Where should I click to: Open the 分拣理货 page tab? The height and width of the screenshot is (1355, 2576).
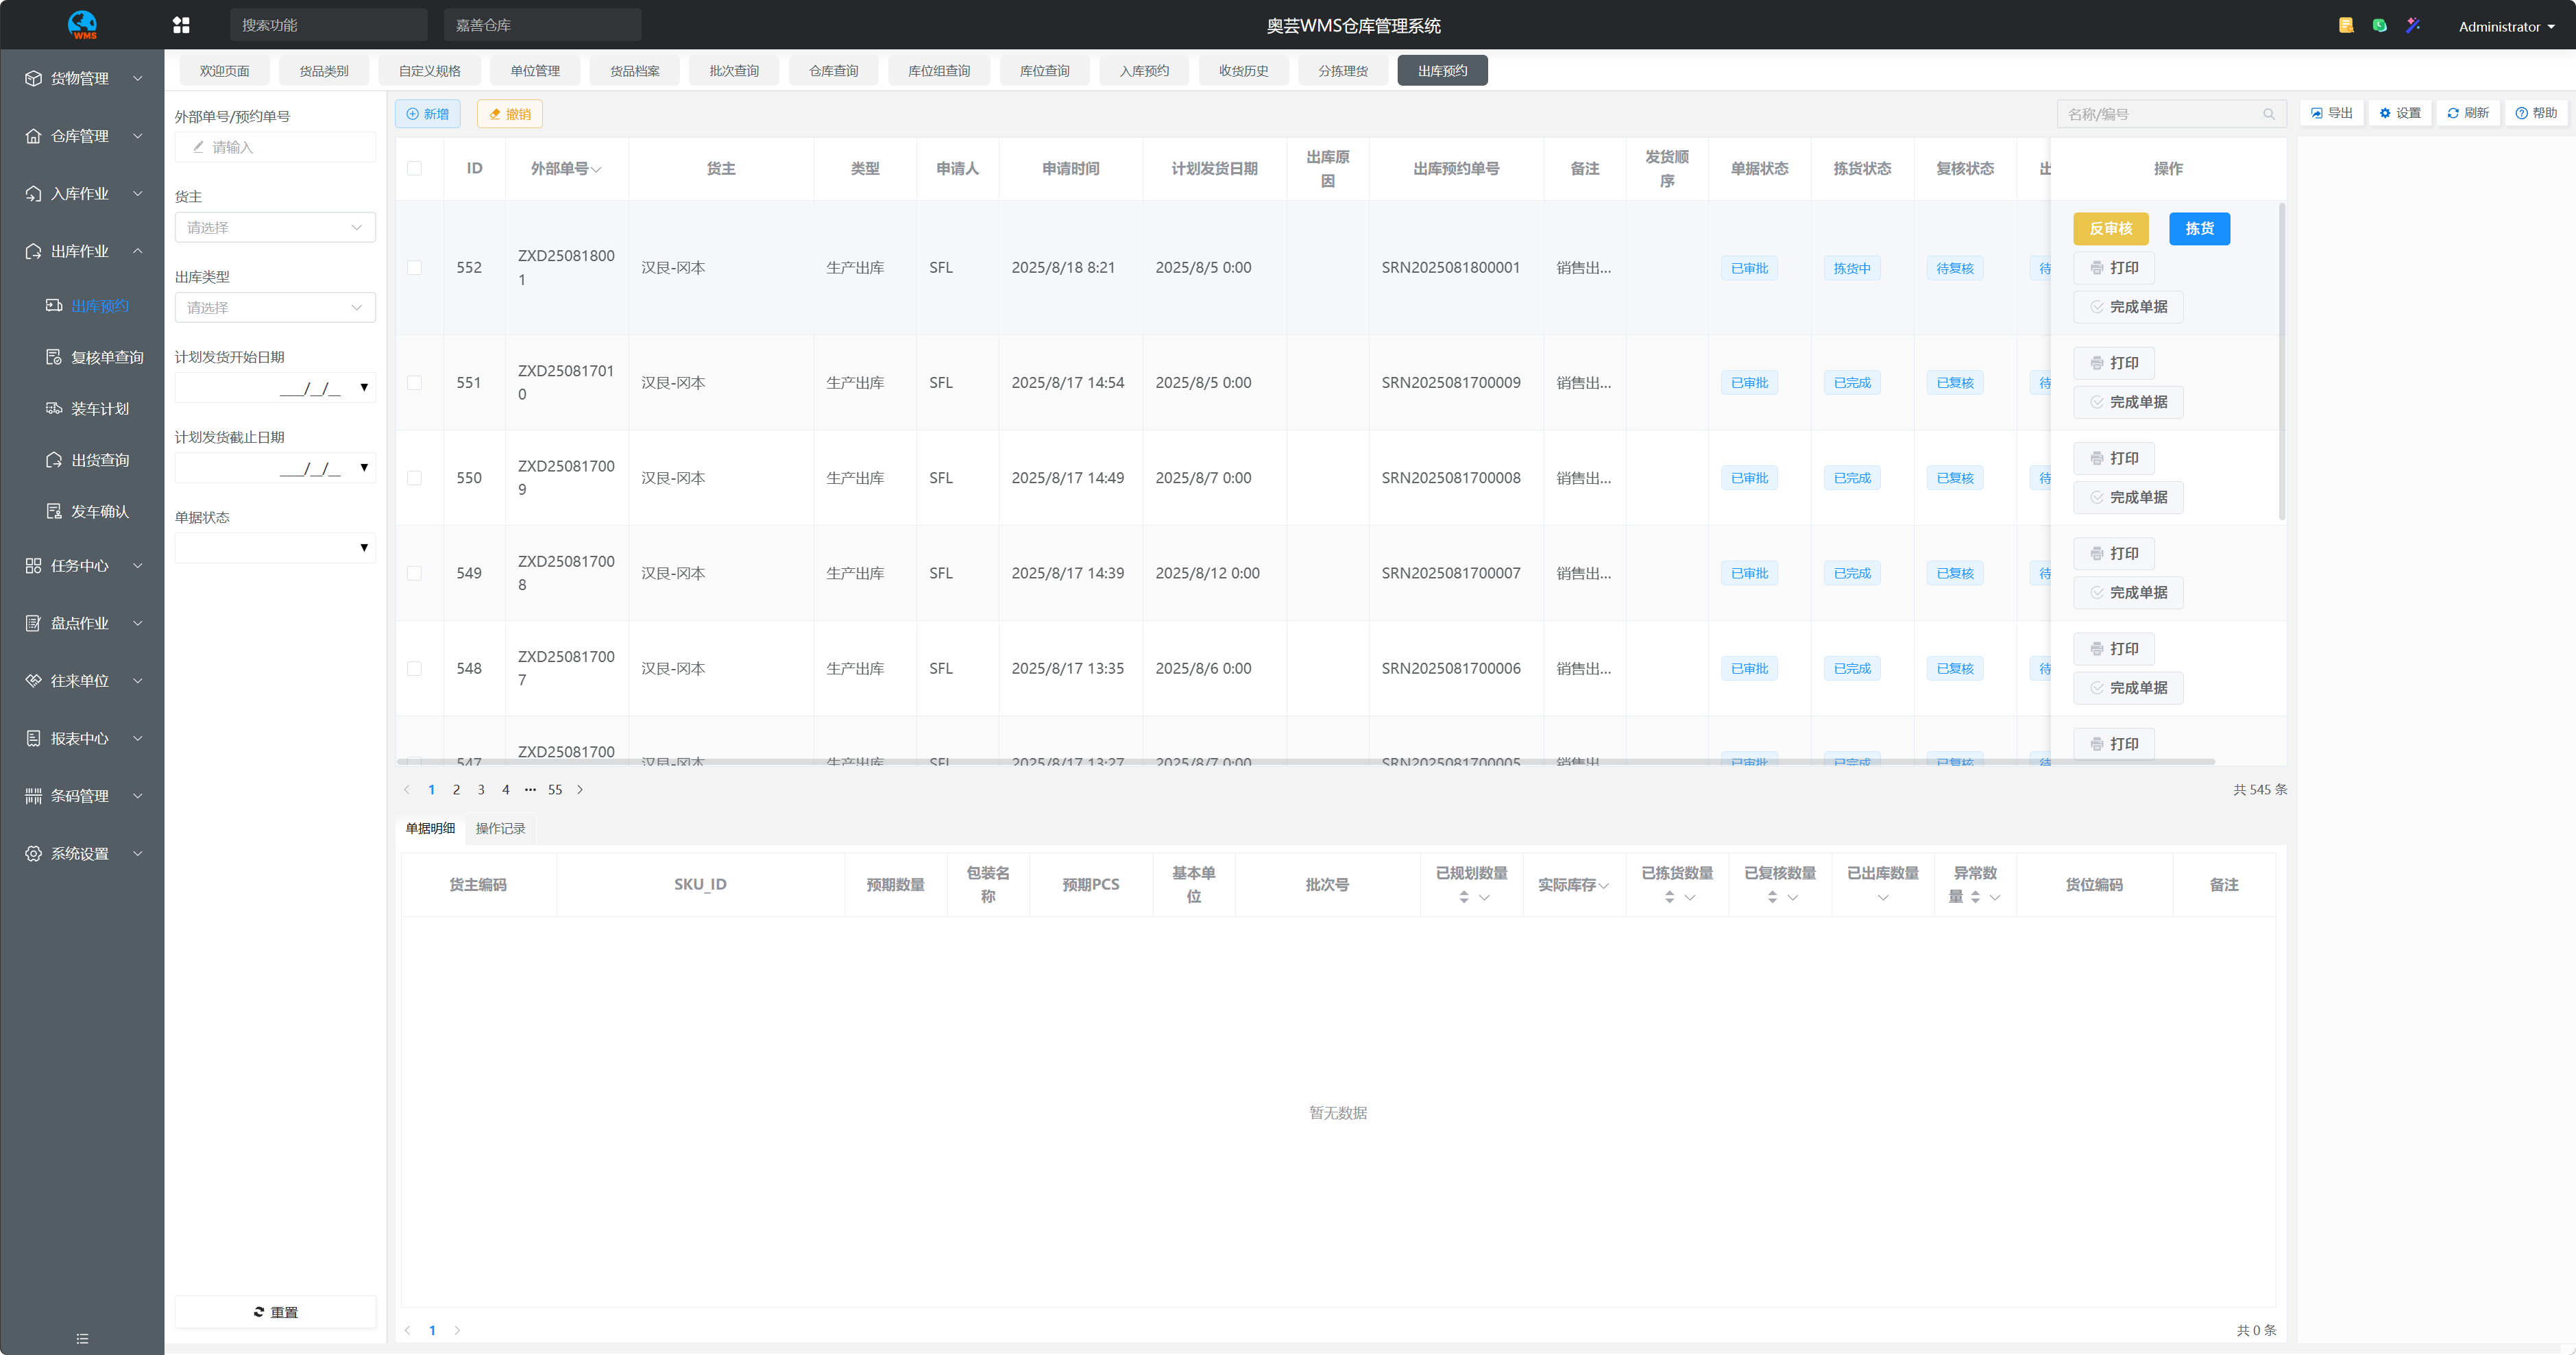tap(1342, 71)
